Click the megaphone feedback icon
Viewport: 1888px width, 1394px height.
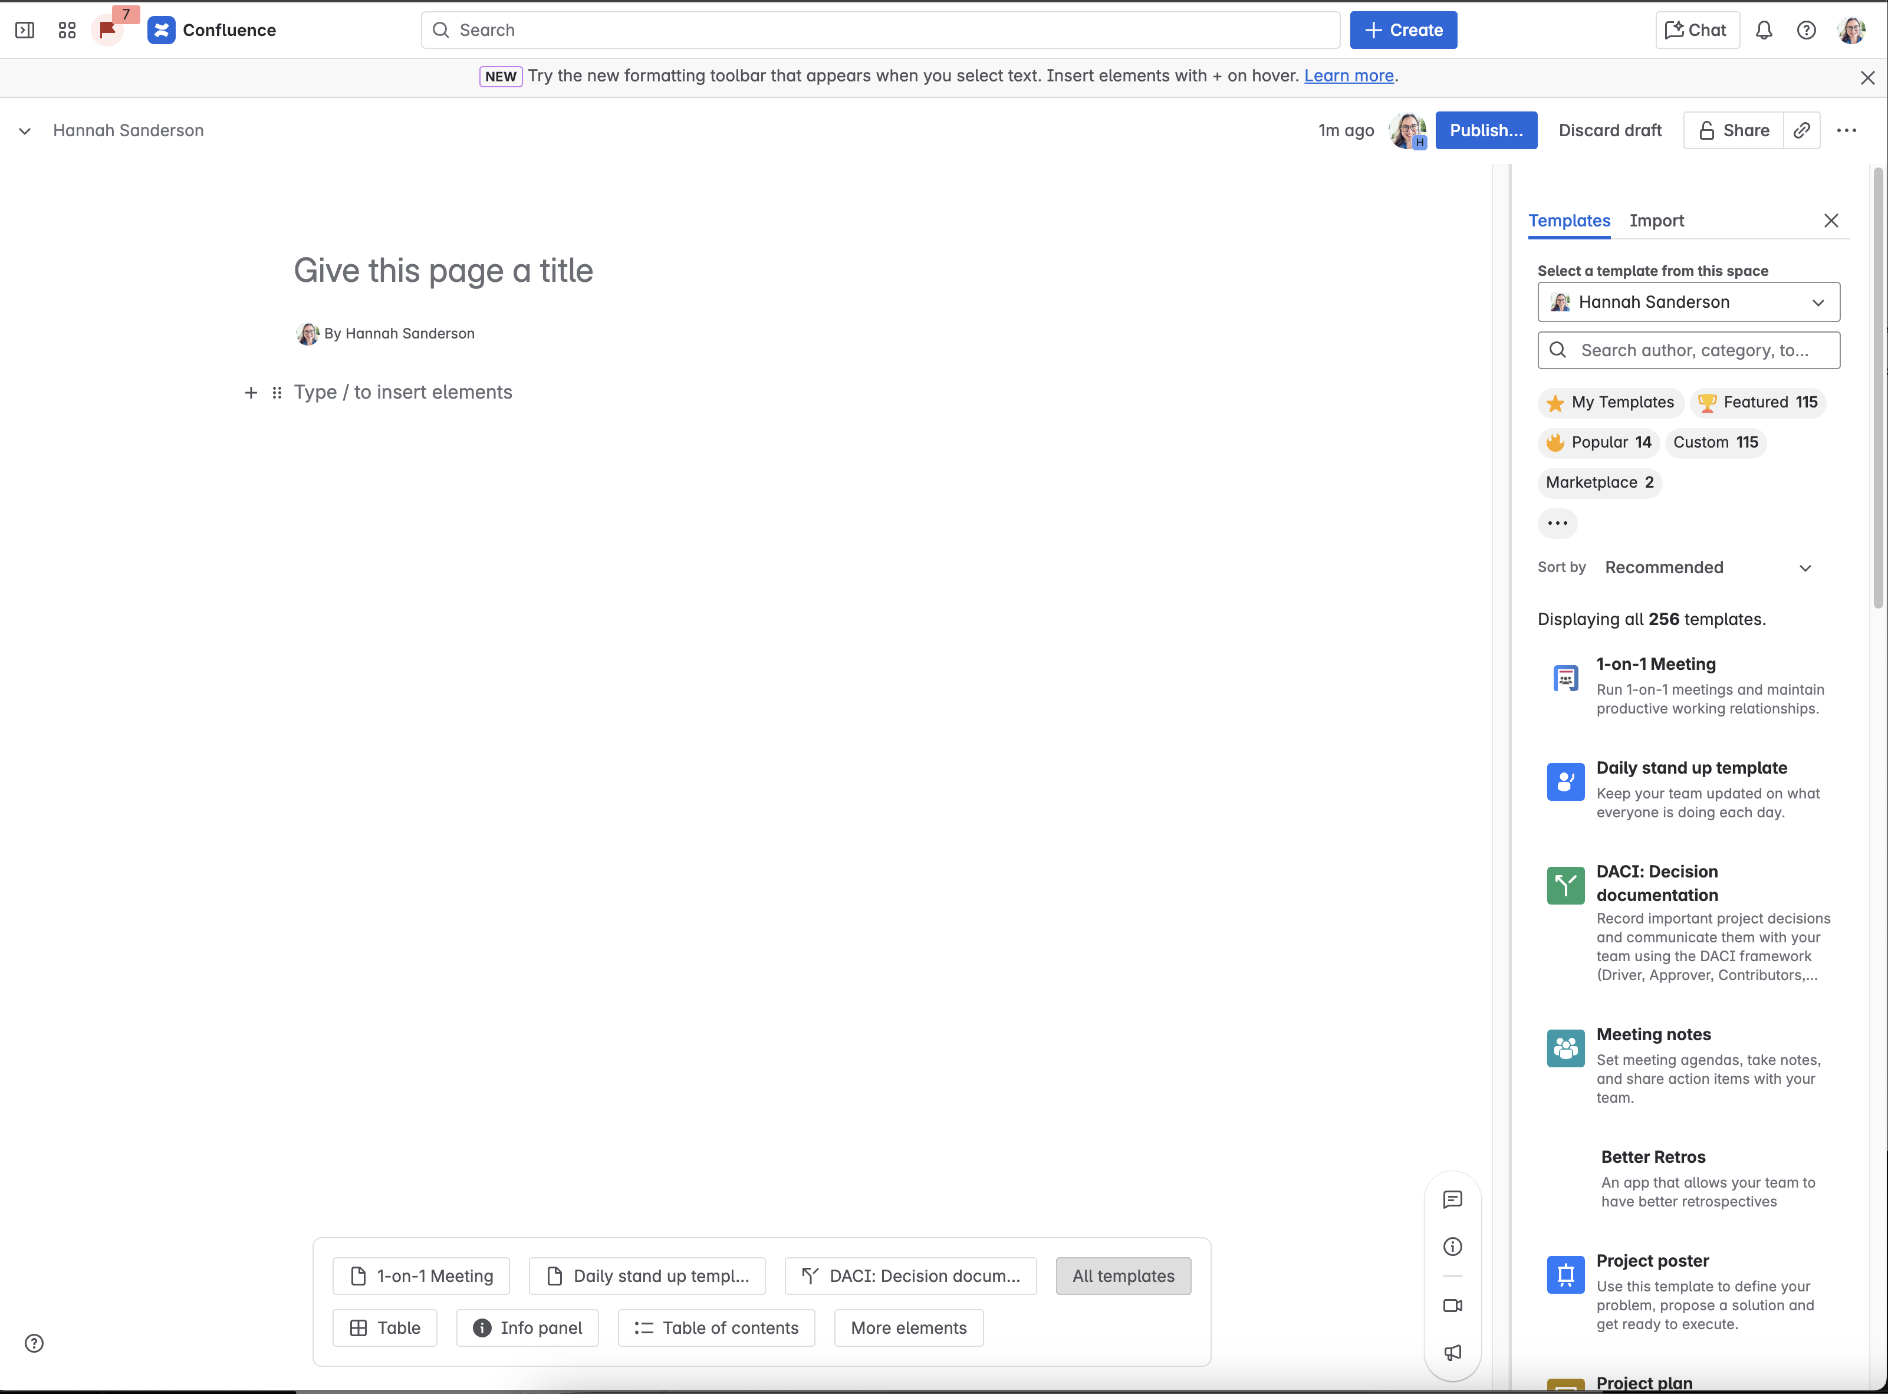click(1452, 1353)
